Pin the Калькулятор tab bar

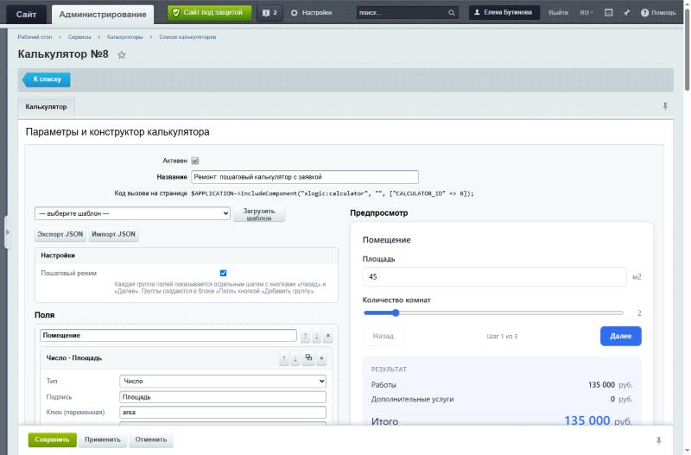(x=665, y=106)
